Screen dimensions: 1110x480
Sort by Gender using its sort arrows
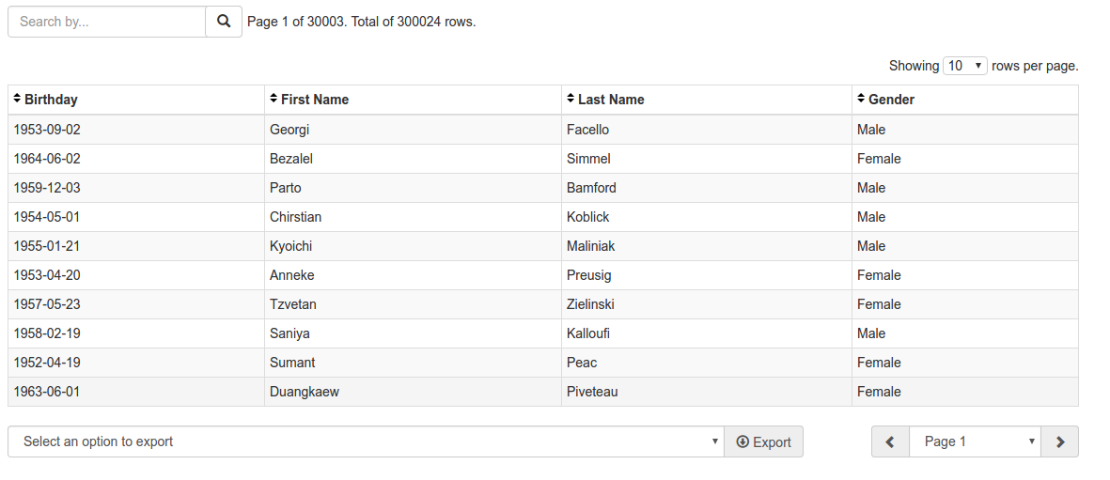click(x=862, y=99)
